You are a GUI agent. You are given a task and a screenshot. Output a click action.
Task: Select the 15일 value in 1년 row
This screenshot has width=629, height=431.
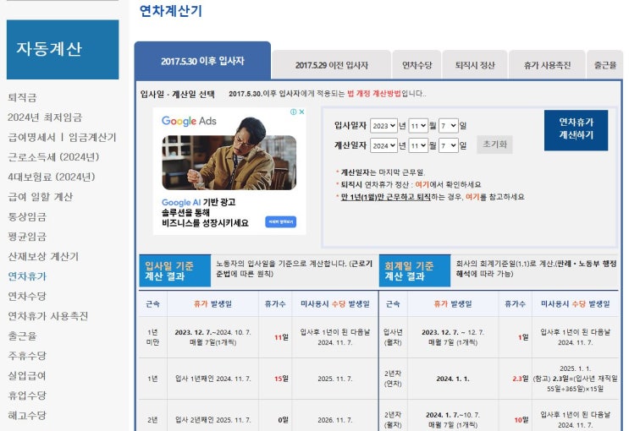coord(281,379)
